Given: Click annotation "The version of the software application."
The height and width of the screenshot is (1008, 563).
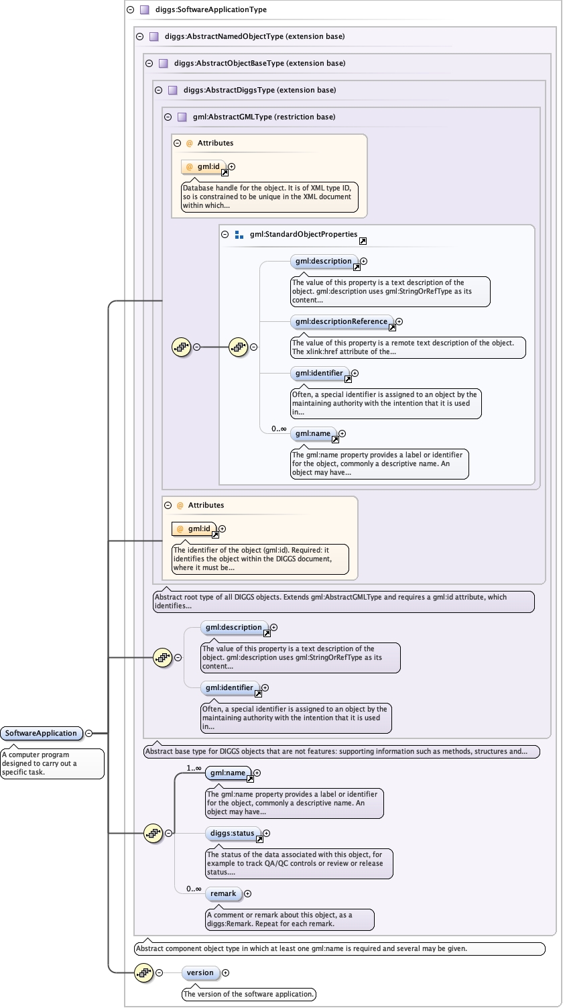Looking at the screenshot, I should (249, 994).
